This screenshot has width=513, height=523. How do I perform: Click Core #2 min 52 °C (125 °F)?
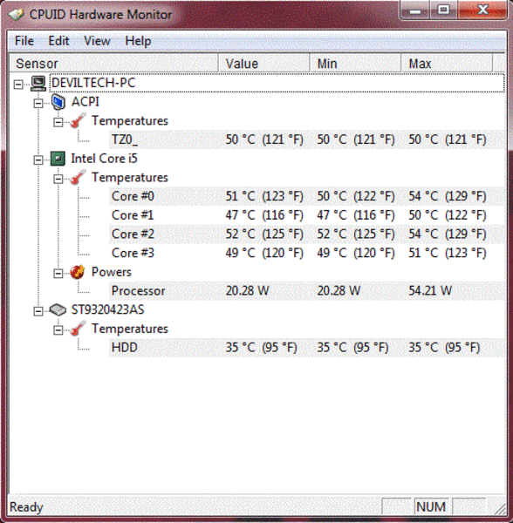(356, 234)
